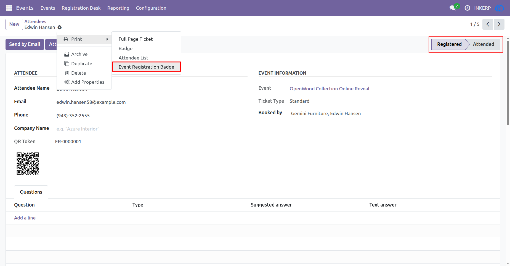Select Event Registration Badge print option
510x266 pixels.
(x=146, y=67)
